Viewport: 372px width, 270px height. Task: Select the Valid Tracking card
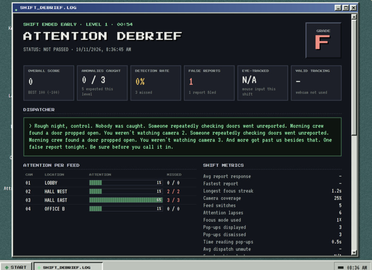tap(316, 83)
